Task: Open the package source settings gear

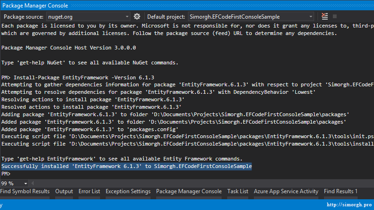Action: click(x=137, y=16)
